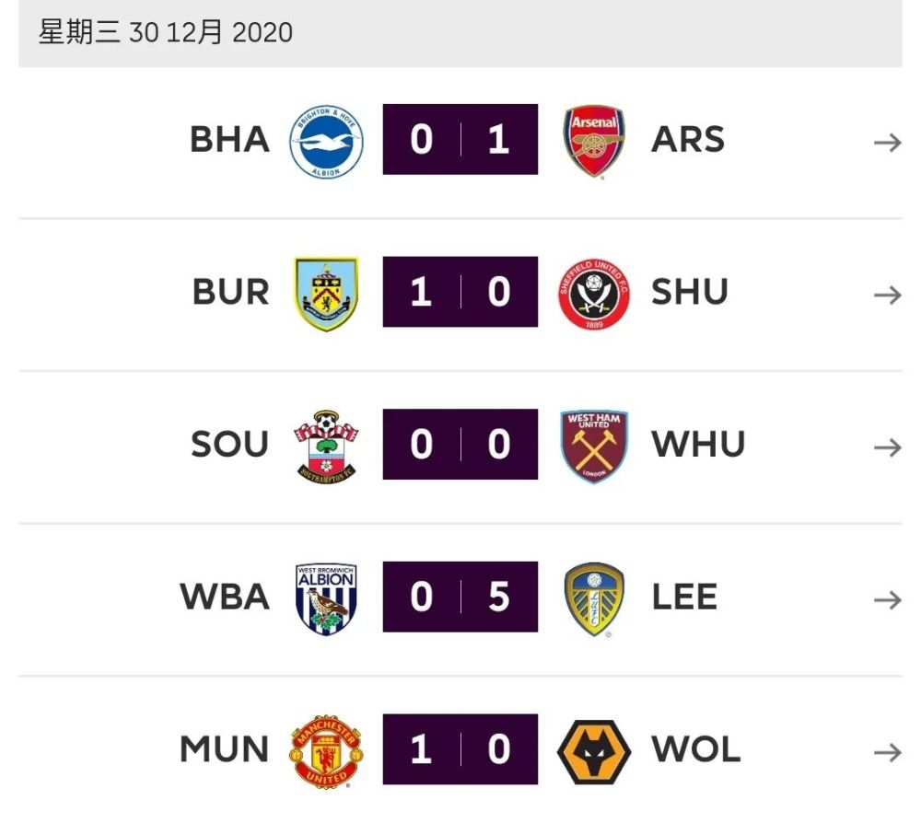Screen dimensions: 921x823
Task: Click the Brighton & Hove Albion crest
Action: click(326, 142)
